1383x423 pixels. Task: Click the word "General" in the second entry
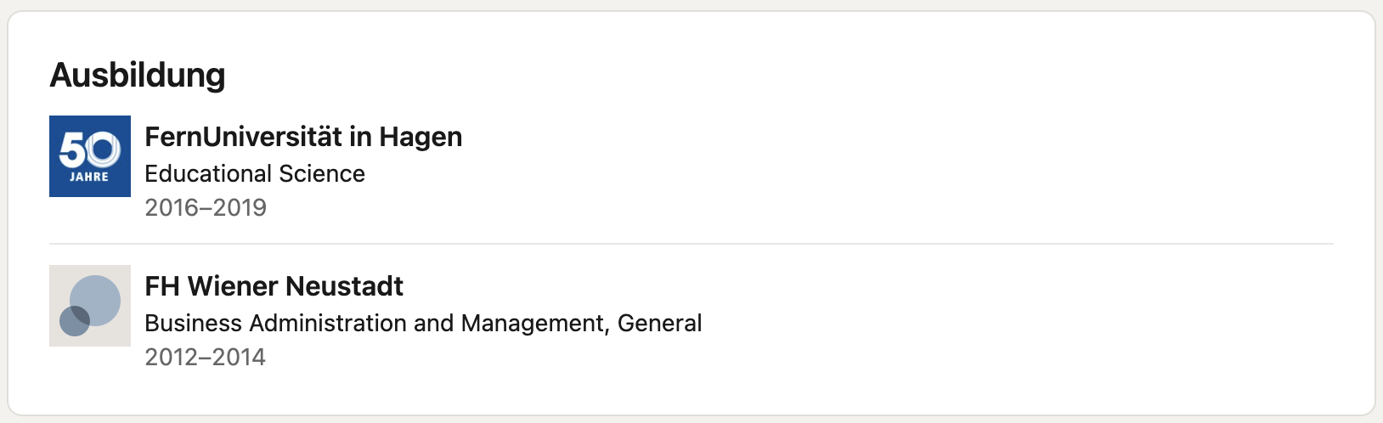pos(660,323)
